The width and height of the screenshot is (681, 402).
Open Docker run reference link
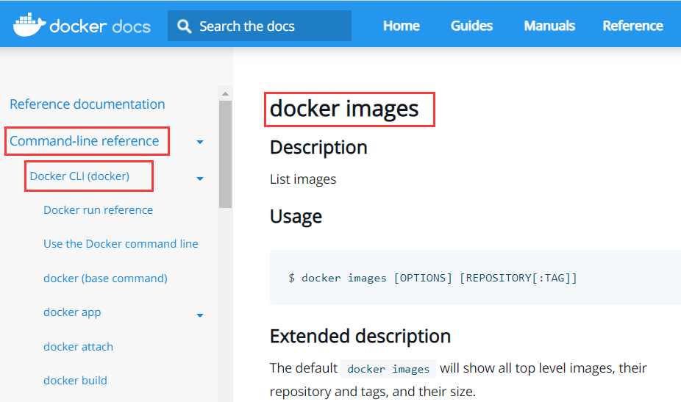pyautogui.click(x=98, y=210)
